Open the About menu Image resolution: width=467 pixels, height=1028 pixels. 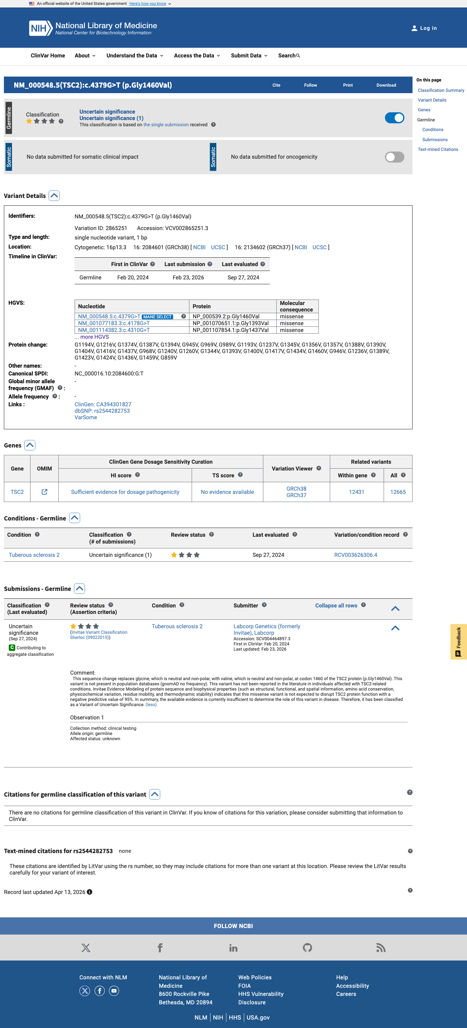(x=85, y=56)
